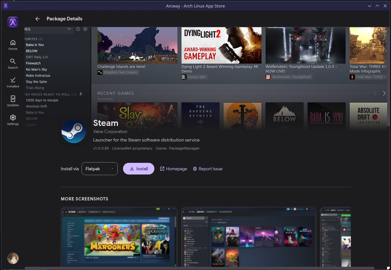Viewport: 391px width, 270px height.
Task: Open the Search section
Action: [13, 63]
